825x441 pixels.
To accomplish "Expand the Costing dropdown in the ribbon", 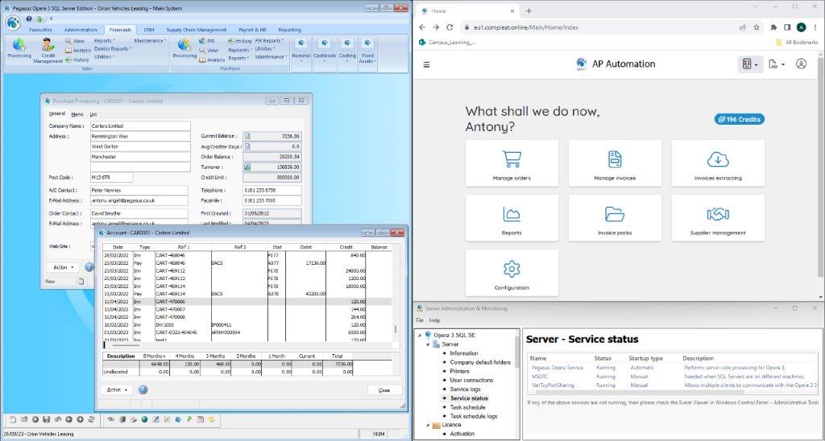I will 347,51.
